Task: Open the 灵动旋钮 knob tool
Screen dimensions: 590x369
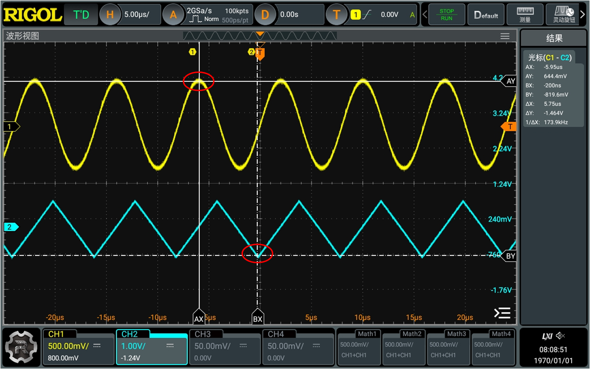Action: click(x=564, y=15)
